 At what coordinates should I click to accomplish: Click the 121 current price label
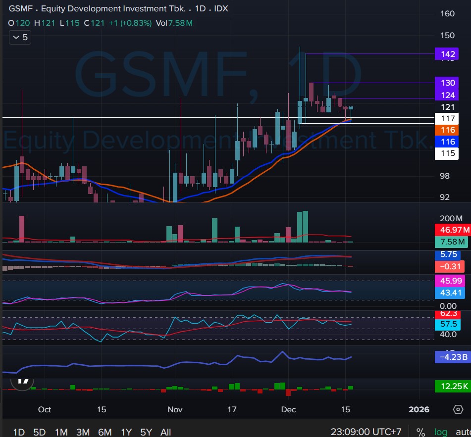447,107
